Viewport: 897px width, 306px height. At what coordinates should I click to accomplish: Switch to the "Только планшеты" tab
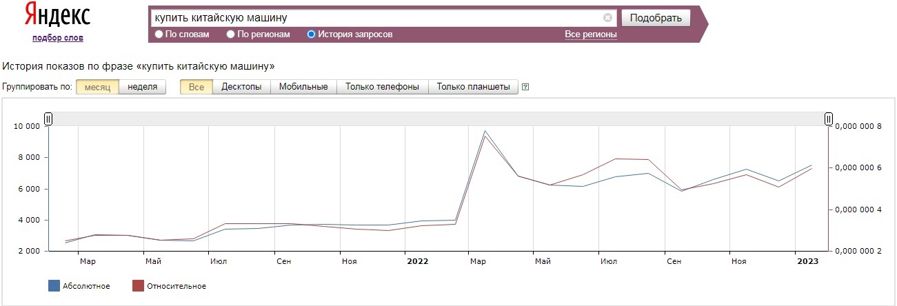473,87
